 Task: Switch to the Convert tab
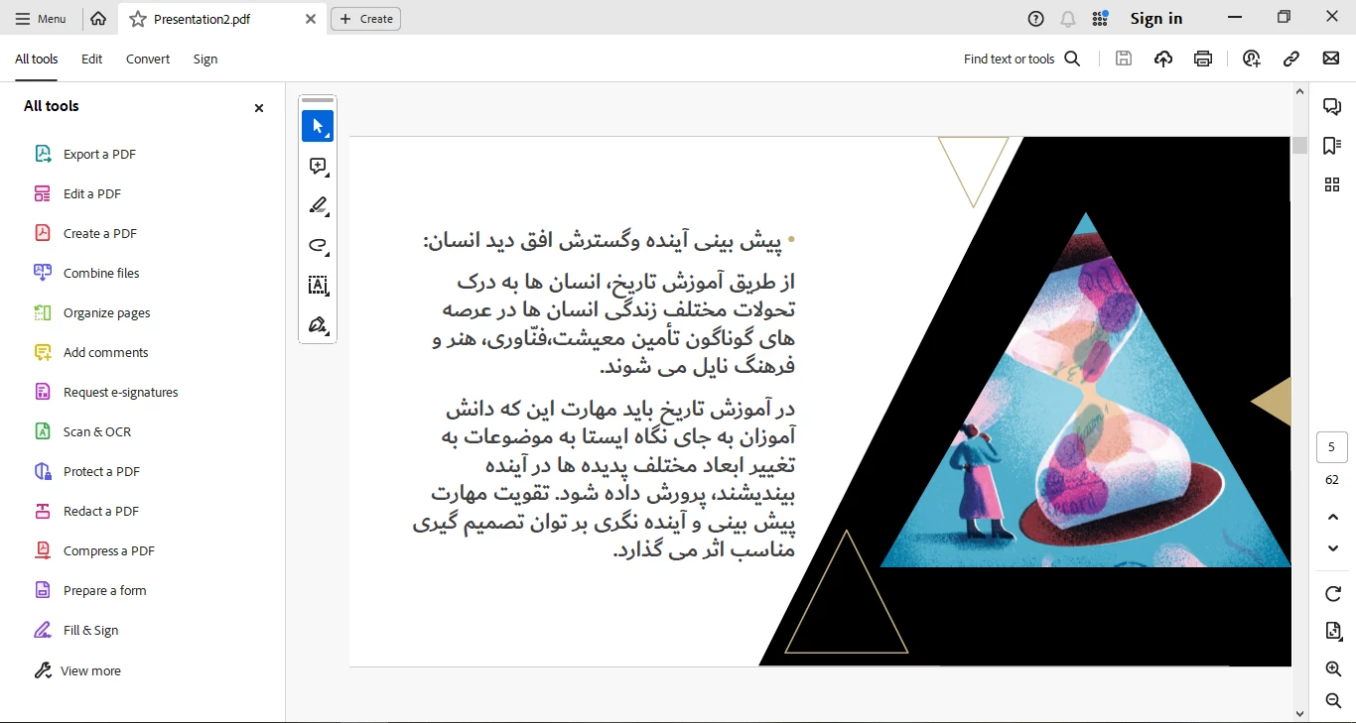148,60
